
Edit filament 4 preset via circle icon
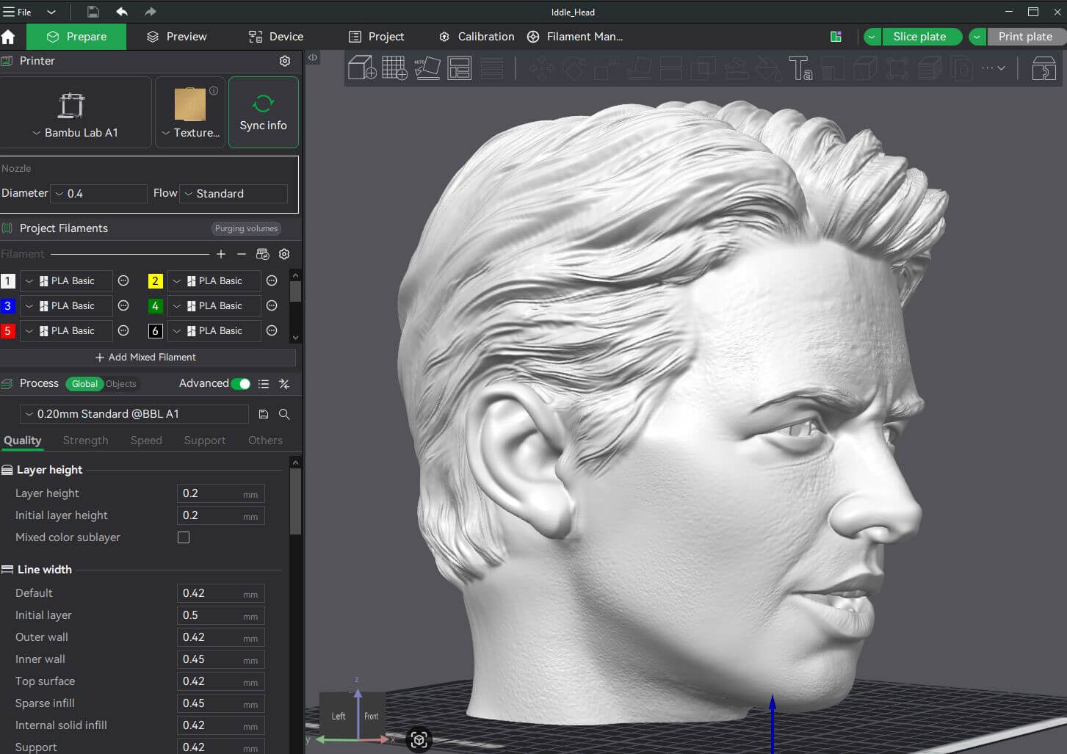coord(272,305)
